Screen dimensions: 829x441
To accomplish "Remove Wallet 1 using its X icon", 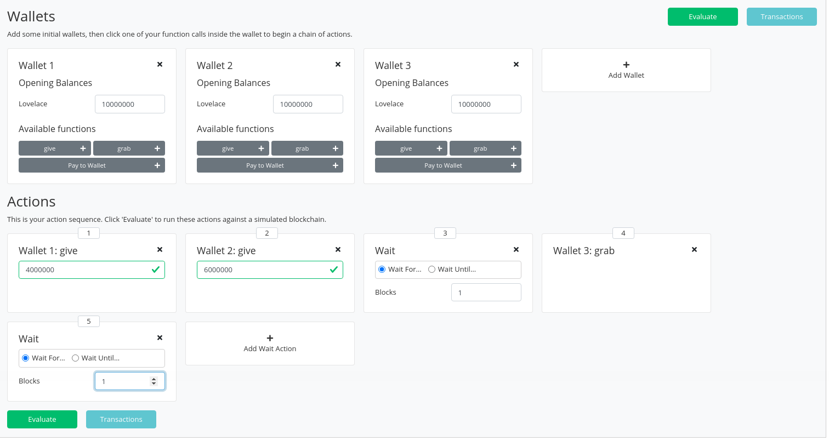I will (160, 65).
